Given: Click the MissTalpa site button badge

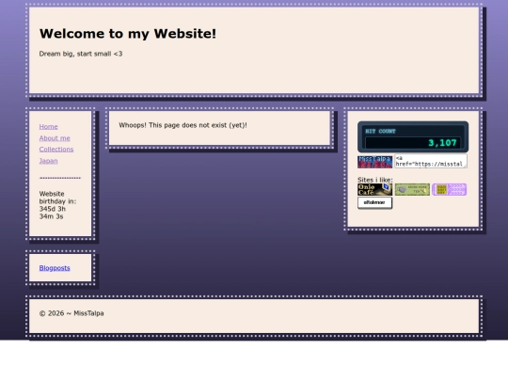Looking at the screenshot, I should 374,162.
